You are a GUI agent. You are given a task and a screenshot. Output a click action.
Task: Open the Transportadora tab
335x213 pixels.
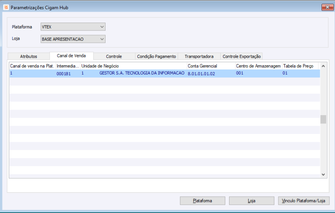point(199,56)
